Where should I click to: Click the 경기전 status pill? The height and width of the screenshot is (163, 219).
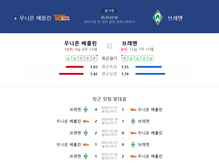[109, 11]
